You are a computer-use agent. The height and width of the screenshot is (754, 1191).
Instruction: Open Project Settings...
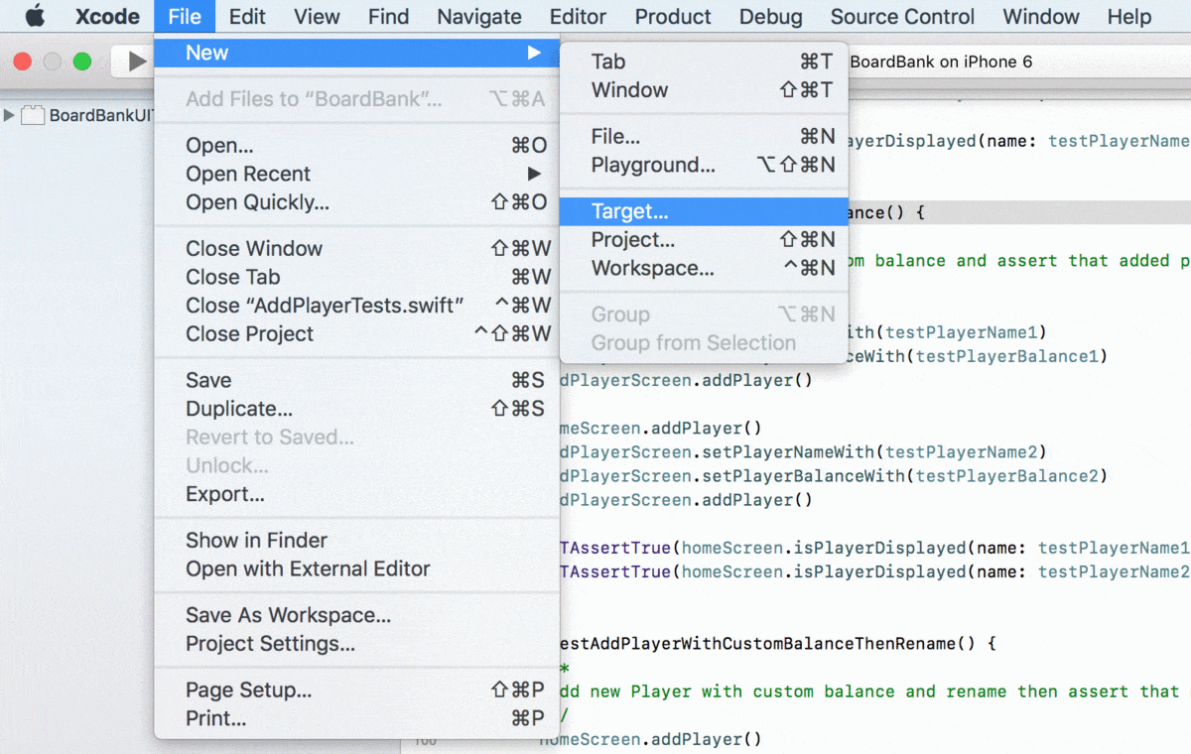point(356,644)
